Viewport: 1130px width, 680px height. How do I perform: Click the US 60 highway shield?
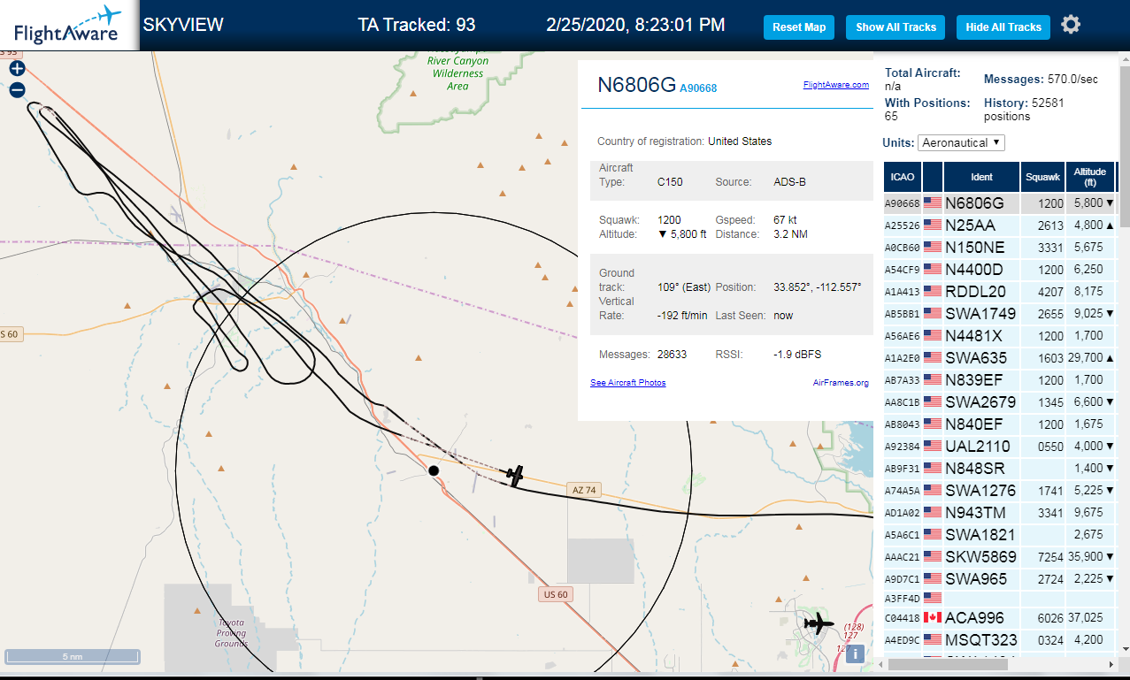click(x=556, y=594)
